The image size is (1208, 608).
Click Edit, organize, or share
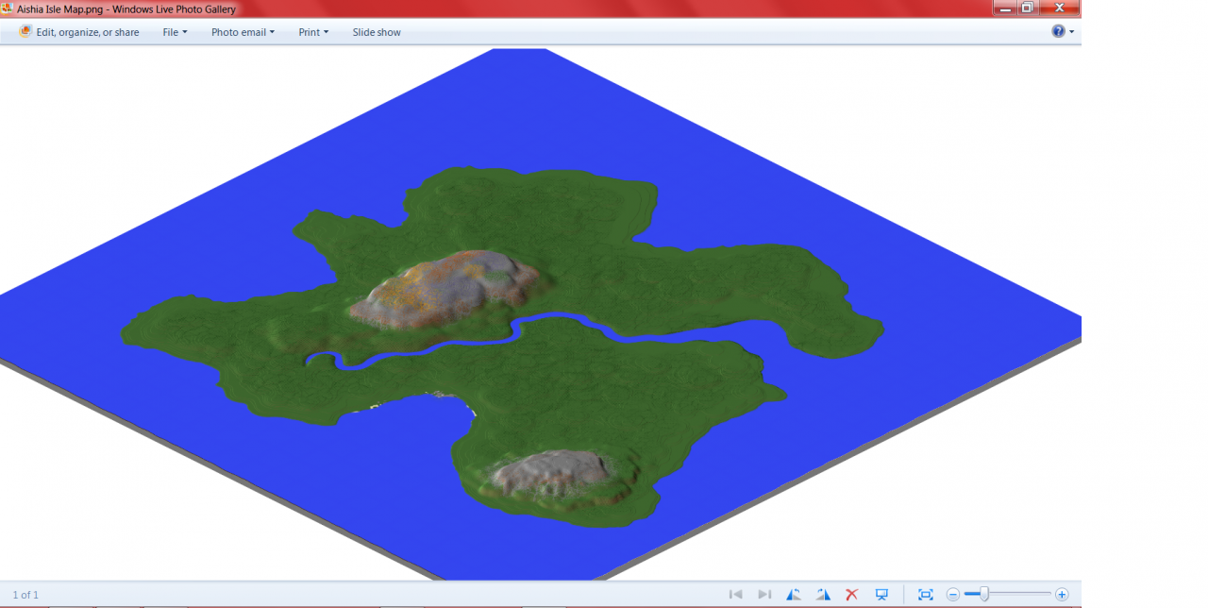[86, 31]
